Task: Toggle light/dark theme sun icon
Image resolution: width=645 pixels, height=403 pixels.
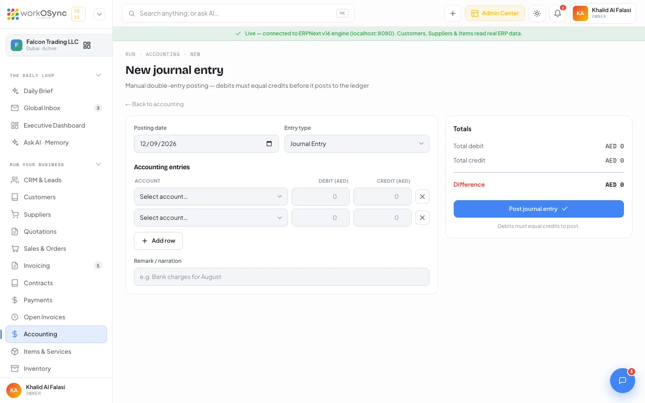Action: pyautogui.click(x=537, y=13)
